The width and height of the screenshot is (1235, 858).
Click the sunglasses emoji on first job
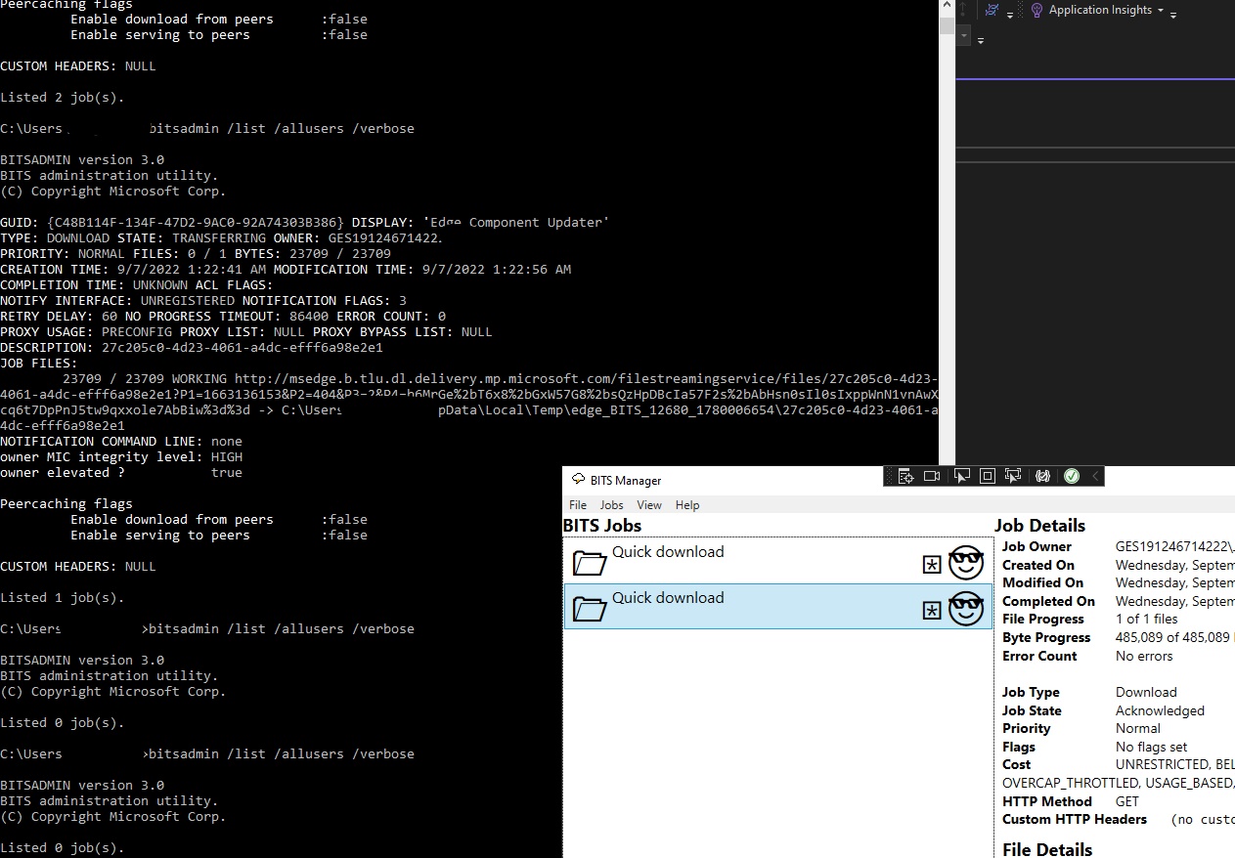[x=966, y=563]
